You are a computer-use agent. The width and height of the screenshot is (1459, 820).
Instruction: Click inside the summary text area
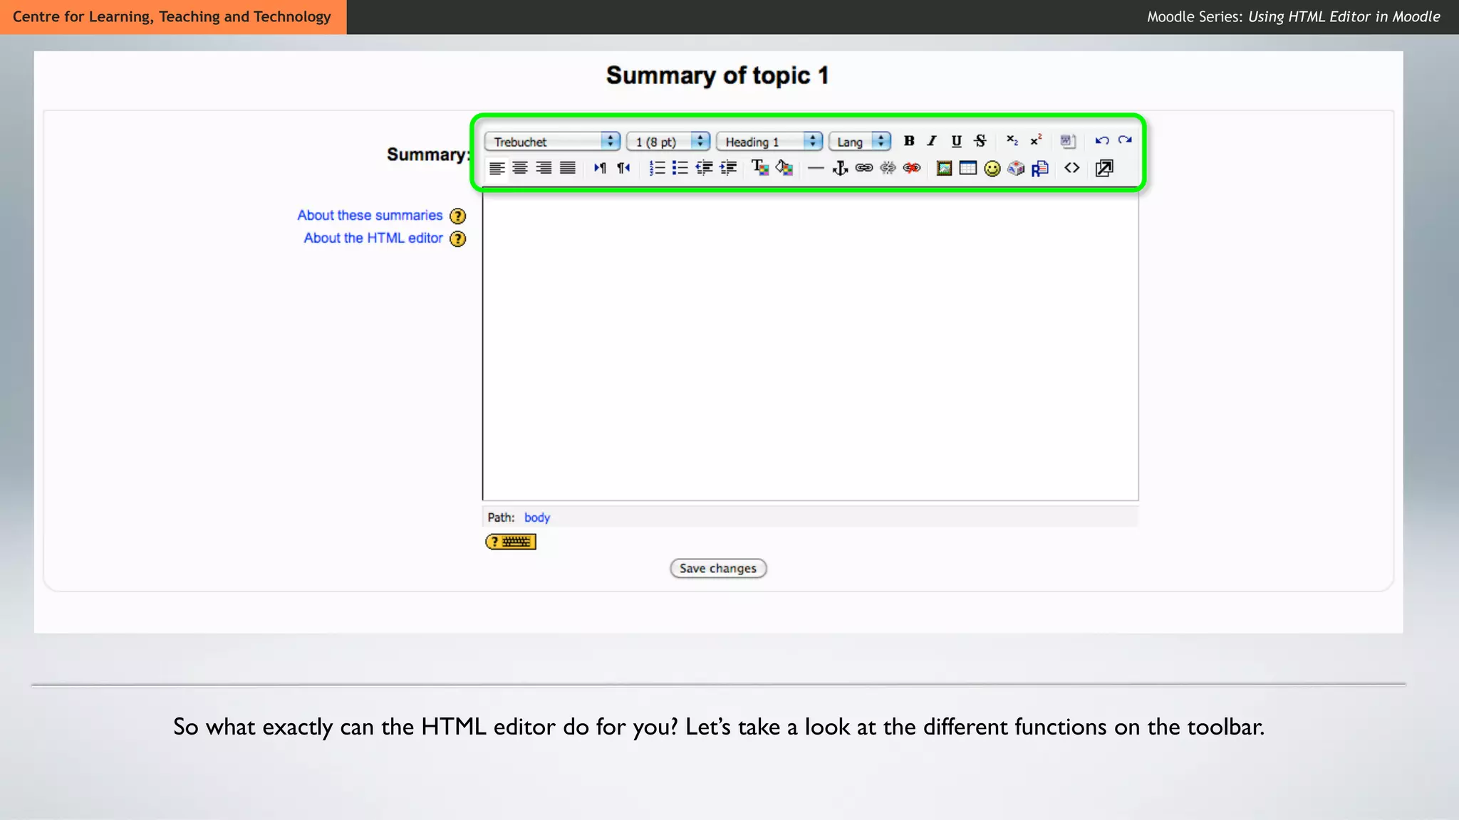coord(810,347)
